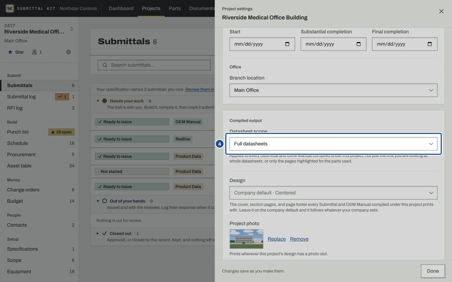The width and height of the screenshot is (452, 282).
Task: Focus the Search submittals field
Action: (154, 65)
